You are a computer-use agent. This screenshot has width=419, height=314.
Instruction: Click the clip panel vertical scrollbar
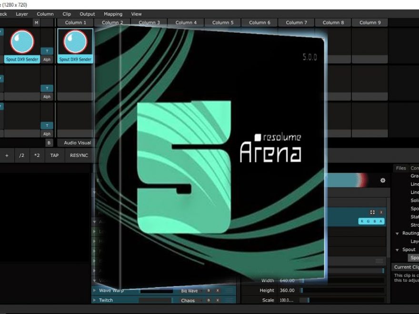pyautogui.click(x=388, y=227)
